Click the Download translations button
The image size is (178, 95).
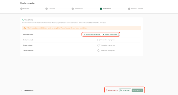92,34
